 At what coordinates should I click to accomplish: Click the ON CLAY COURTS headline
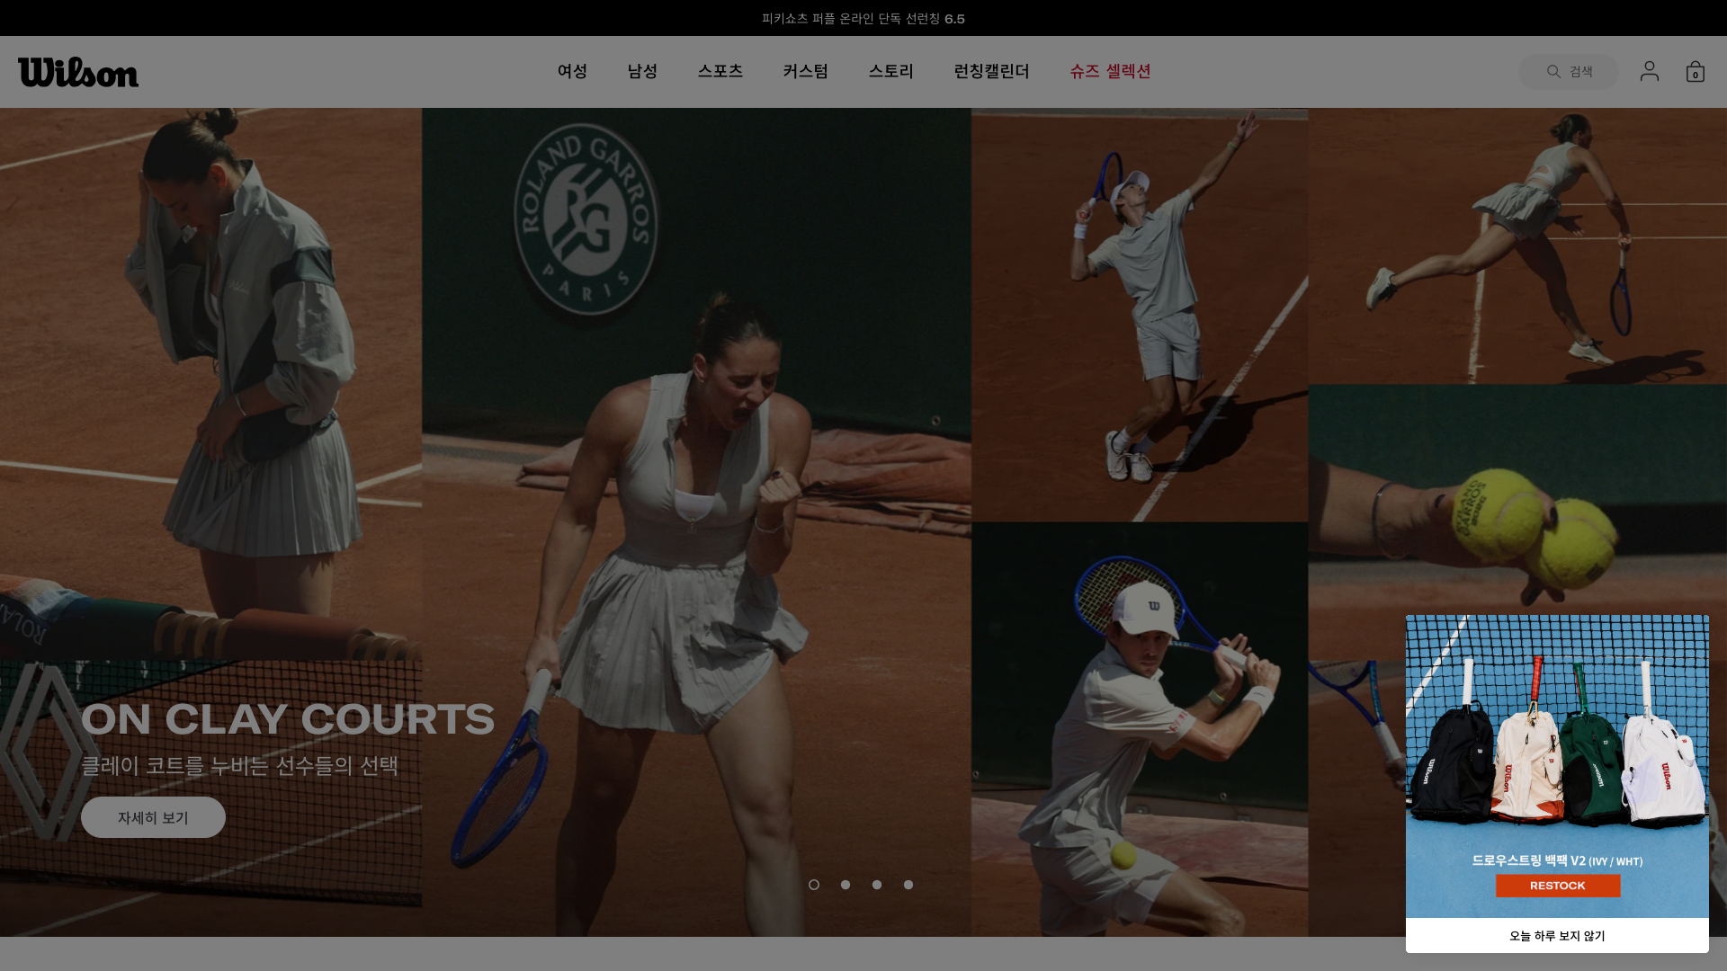[x=288, y=719]
